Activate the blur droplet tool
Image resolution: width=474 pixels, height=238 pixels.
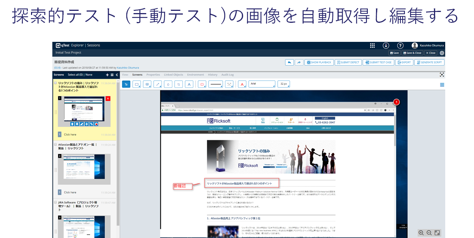tap(168, 84)
